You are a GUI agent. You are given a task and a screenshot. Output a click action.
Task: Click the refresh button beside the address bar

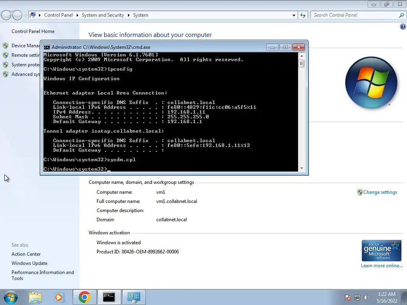[303, 15]
